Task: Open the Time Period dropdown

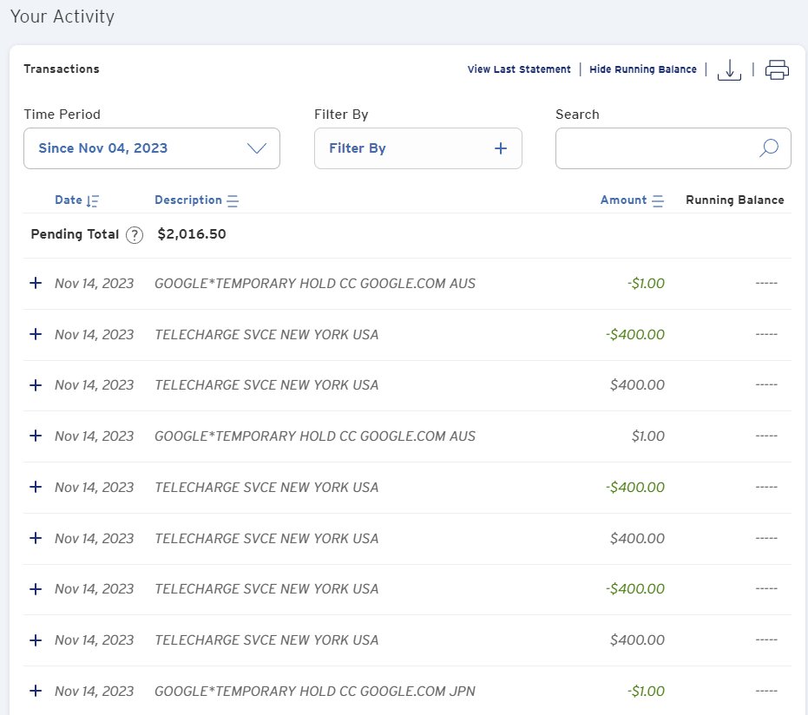Action: click(x=152, y=148)
